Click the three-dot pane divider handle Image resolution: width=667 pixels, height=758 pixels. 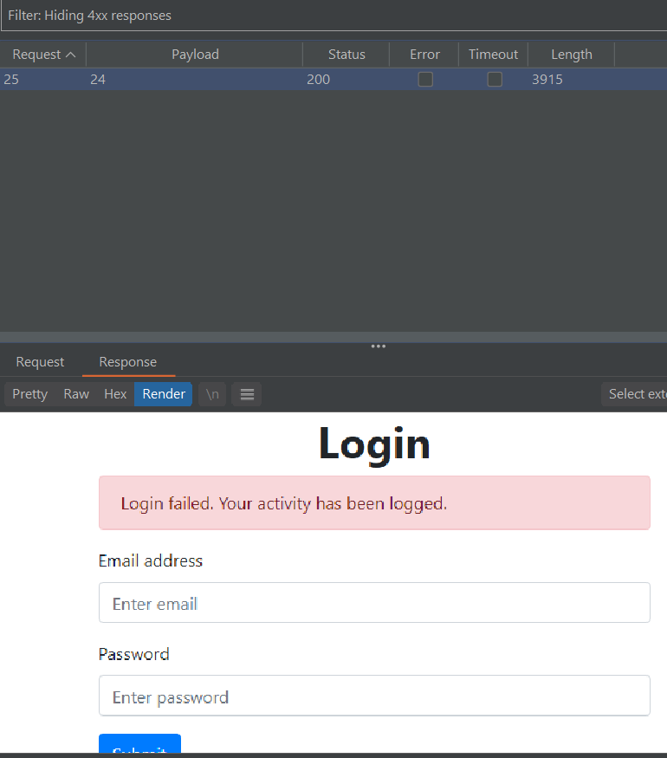click(x=378, y=347)
